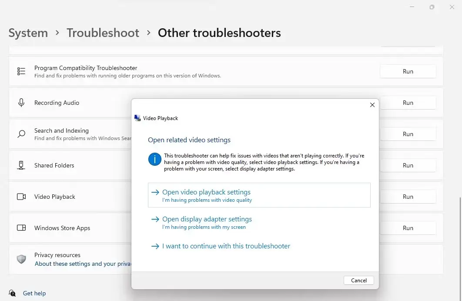Open About these settings and your privacy
Screen dimensions: 462x301
(x=83, y=264)
